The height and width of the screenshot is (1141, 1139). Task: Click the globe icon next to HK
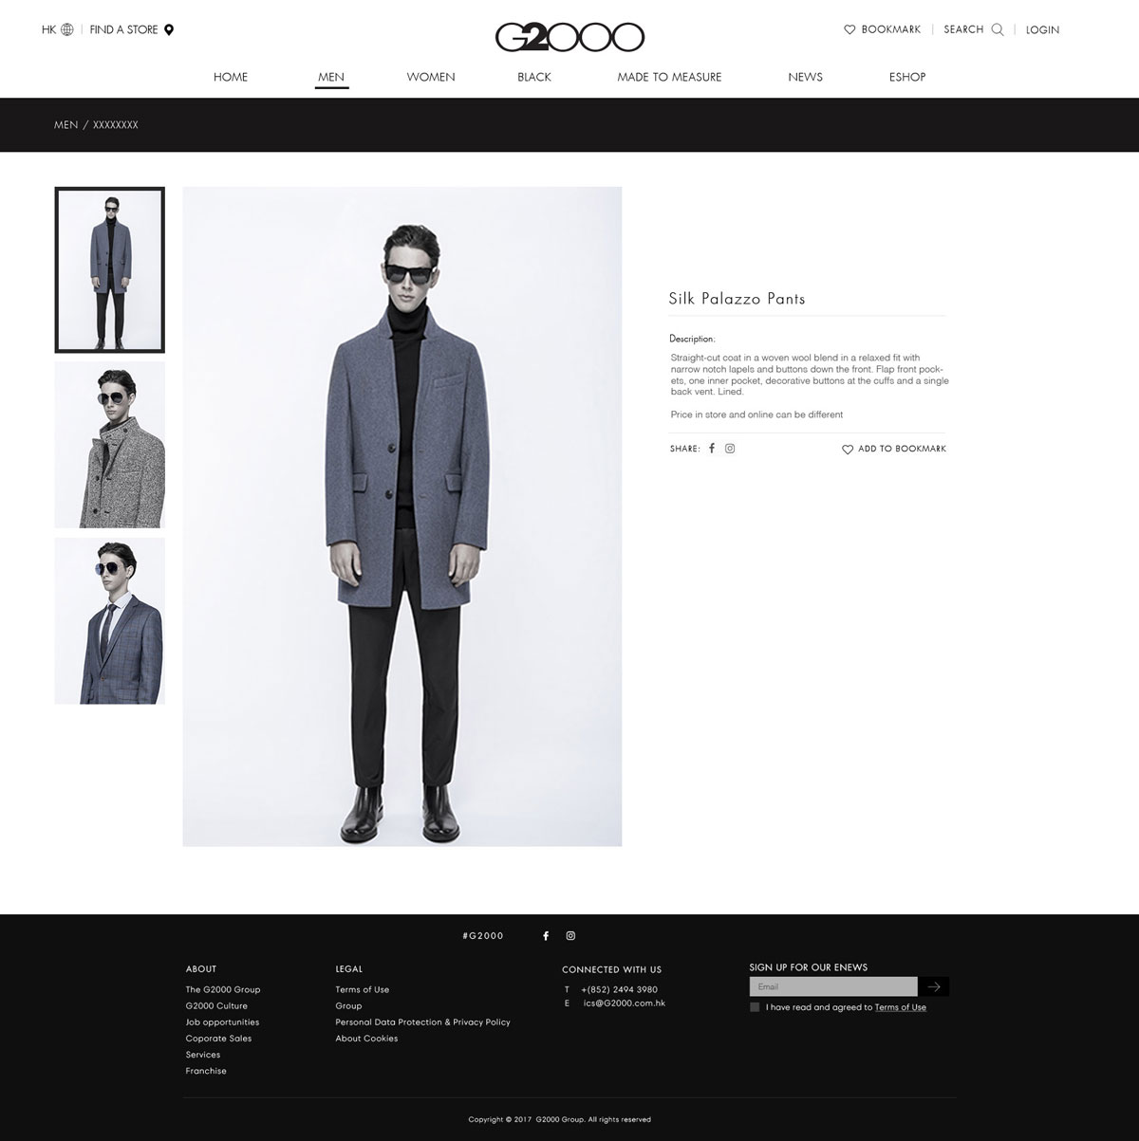coord(67,29)
